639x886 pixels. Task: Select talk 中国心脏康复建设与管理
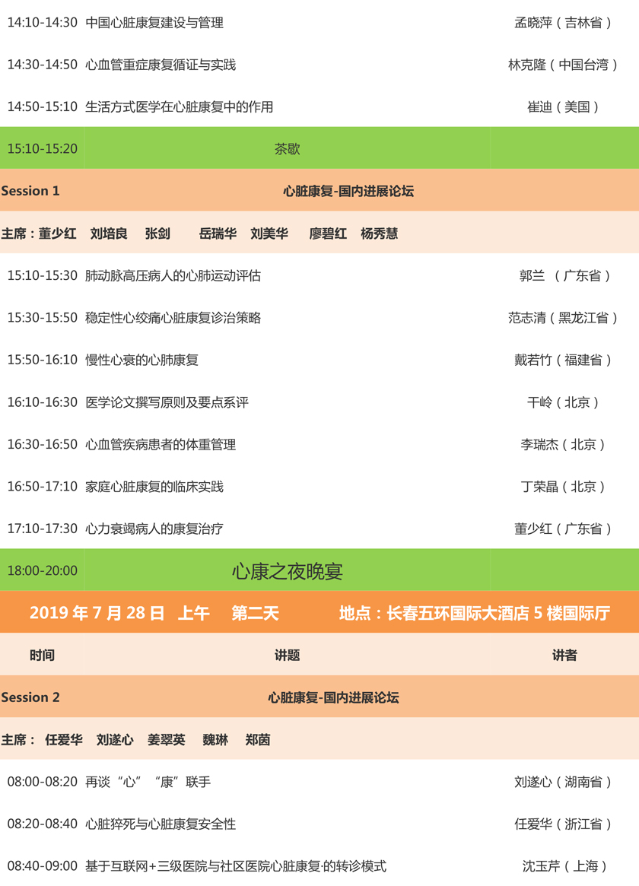154,23
